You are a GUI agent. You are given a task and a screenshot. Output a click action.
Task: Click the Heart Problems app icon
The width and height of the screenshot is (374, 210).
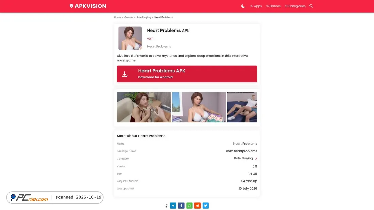coord(130,38)
